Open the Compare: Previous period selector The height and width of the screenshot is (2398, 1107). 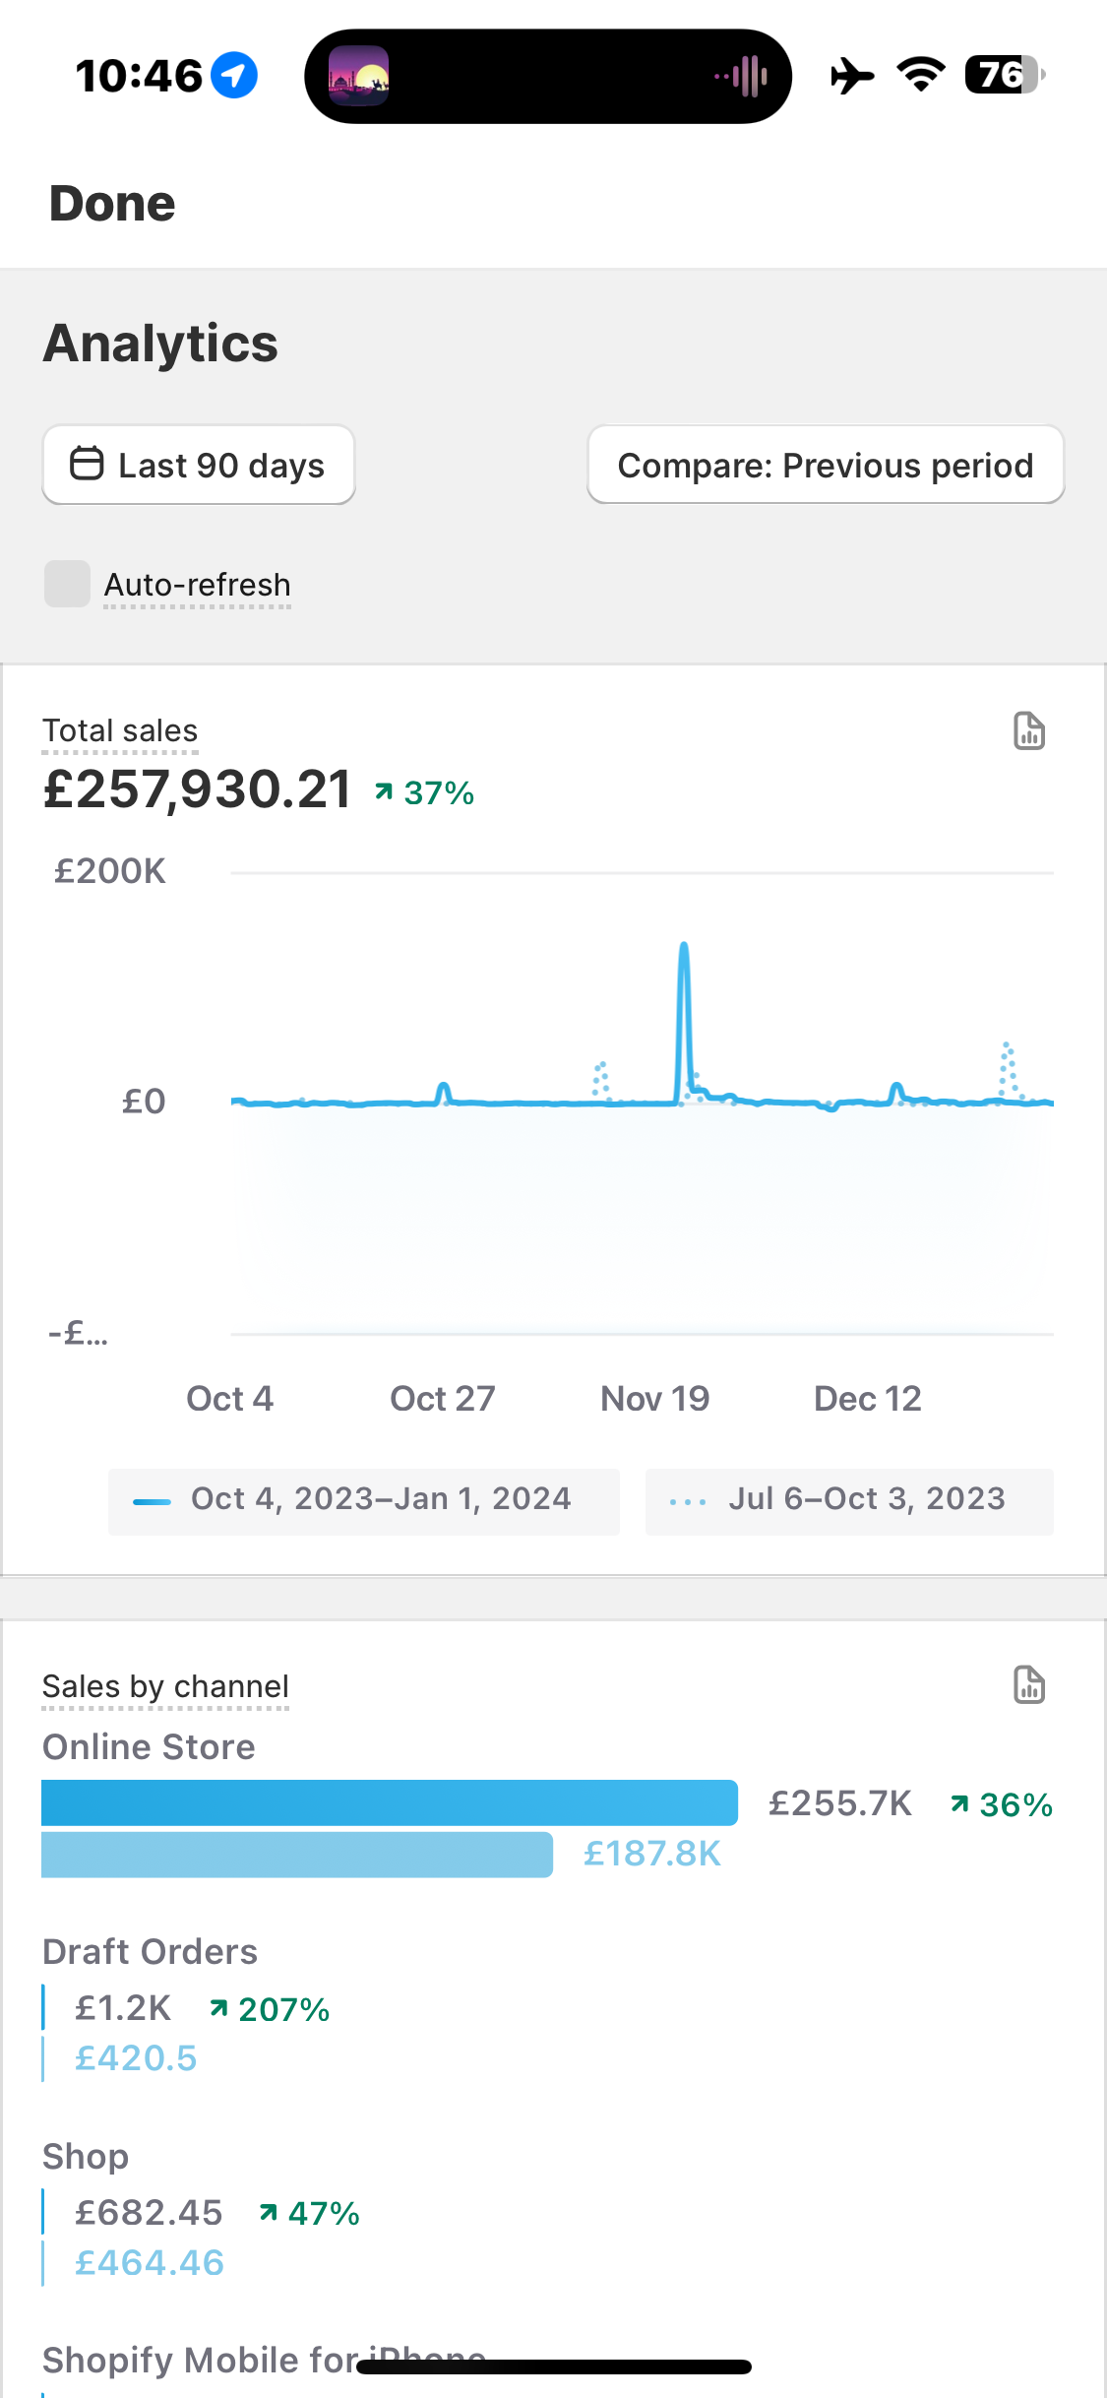[826, 465]
